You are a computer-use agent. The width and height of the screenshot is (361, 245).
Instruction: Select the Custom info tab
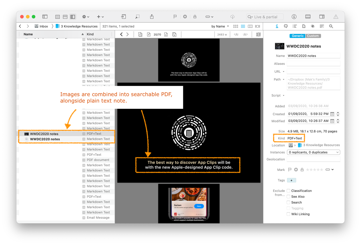pyautogui.click(x=313, y=36)
